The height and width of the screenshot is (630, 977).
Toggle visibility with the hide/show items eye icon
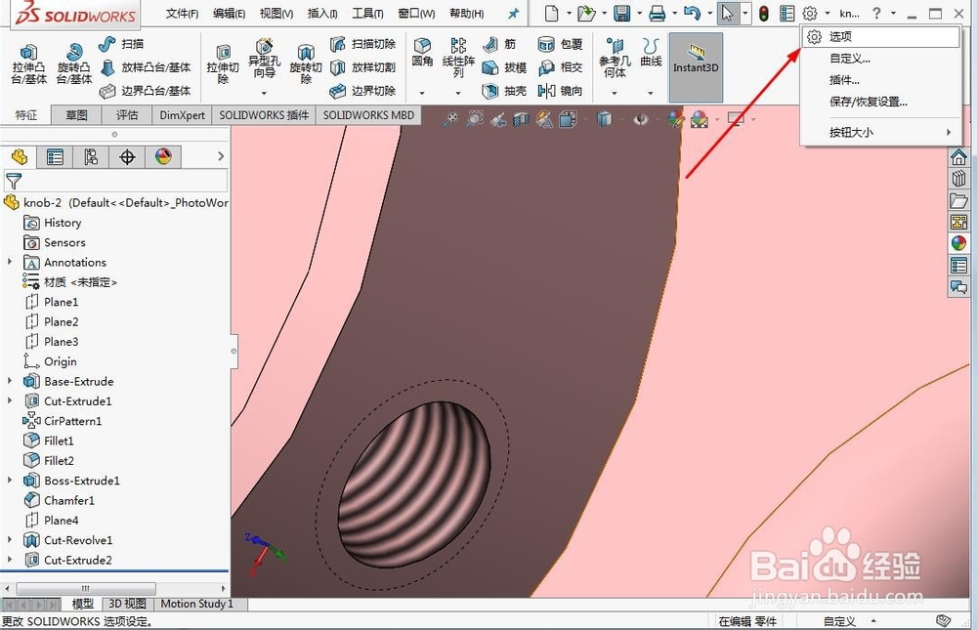coord(640,119)
